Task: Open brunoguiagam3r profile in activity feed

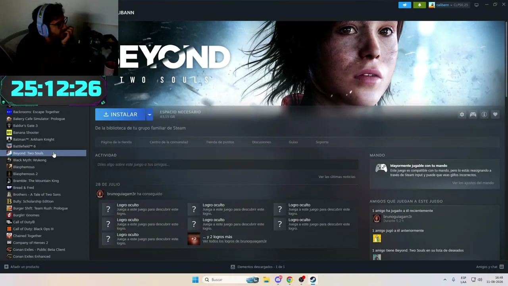Action: coord(121,194)
